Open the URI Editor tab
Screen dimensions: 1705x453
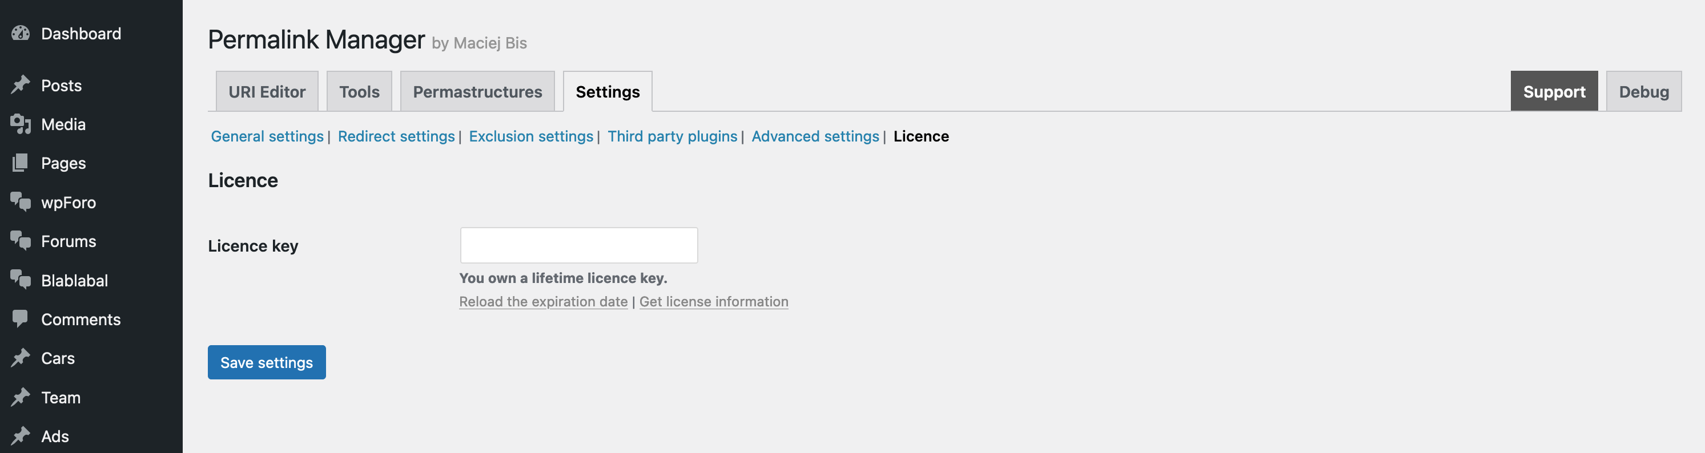click(267, 92)
